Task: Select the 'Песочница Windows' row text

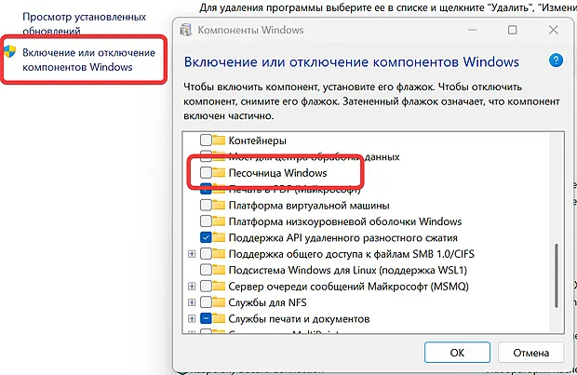Action: coord(278,173)
